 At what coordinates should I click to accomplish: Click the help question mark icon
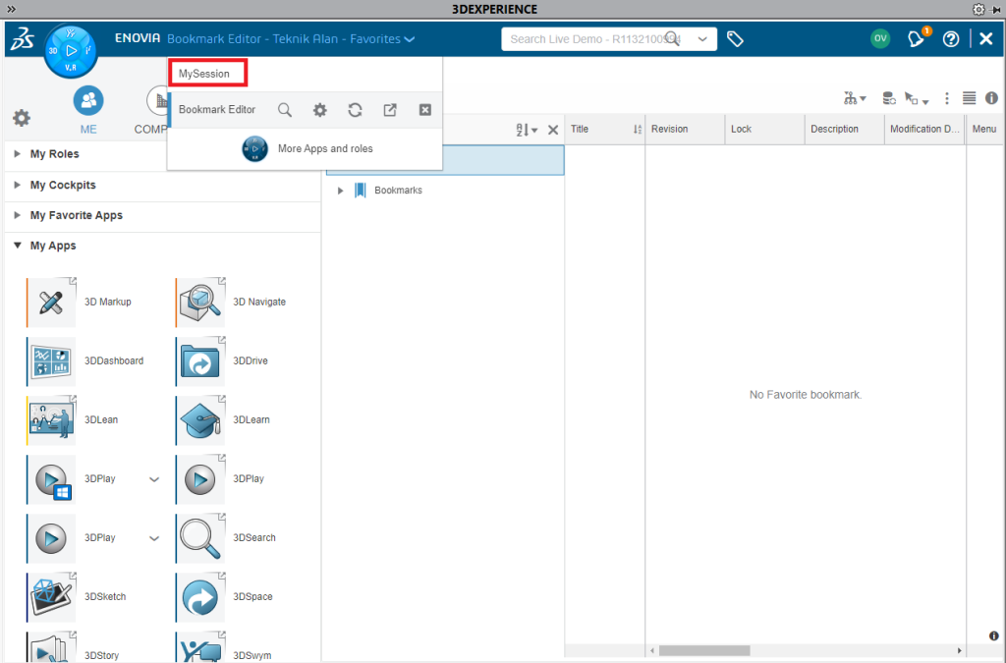point(950,39)
